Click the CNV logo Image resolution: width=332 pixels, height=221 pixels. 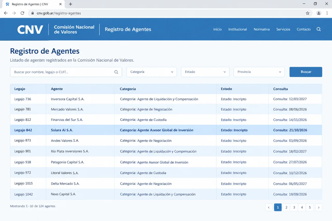coord(30,30)
